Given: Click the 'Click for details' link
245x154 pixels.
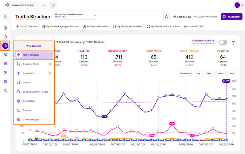Looking at the screenshot, I should pos(61,17).
